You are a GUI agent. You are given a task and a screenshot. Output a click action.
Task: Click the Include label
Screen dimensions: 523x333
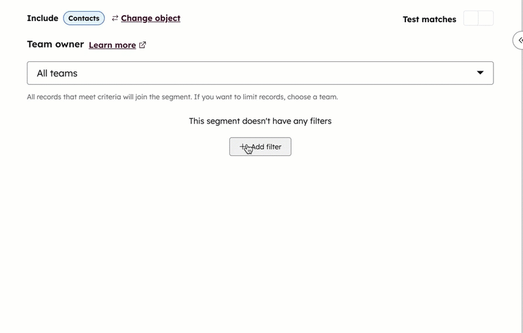(42, 18)
